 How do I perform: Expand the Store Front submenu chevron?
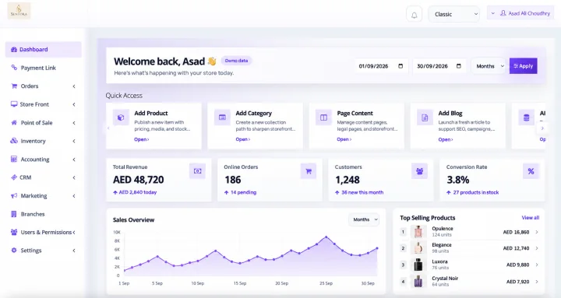click(74, 104)
